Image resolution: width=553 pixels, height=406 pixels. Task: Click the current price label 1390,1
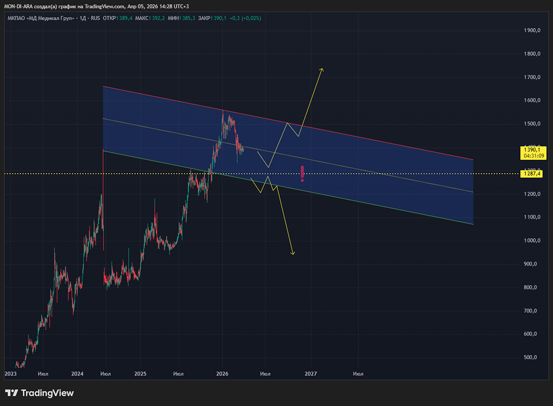[532, 150]
